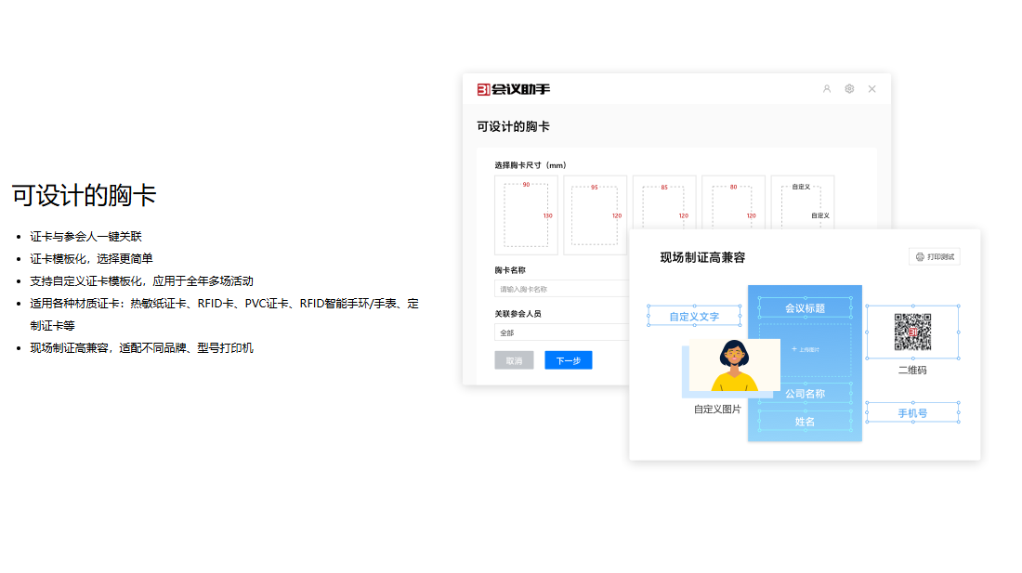This screenshot has height=573, width=1022.
Task: Click the 上传图片 upload placeholder
Action: point(805,349)
